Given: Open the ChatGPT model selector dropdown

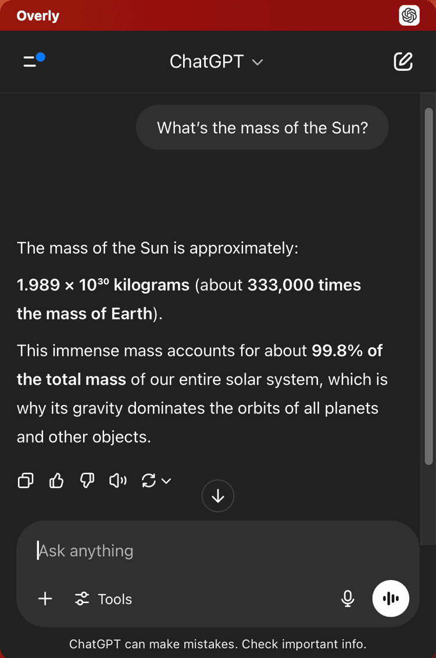Looking at the screenshot, I should [x=216, y=62].
